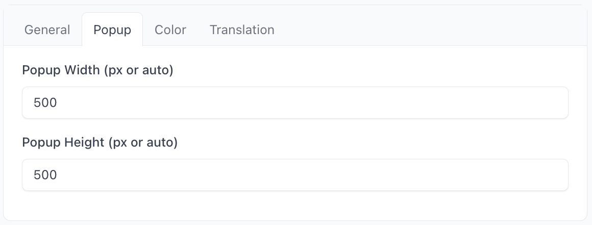The image size is (592, 225).
Task: Go to the Translation tab
Action: click(x=242, y=30)
